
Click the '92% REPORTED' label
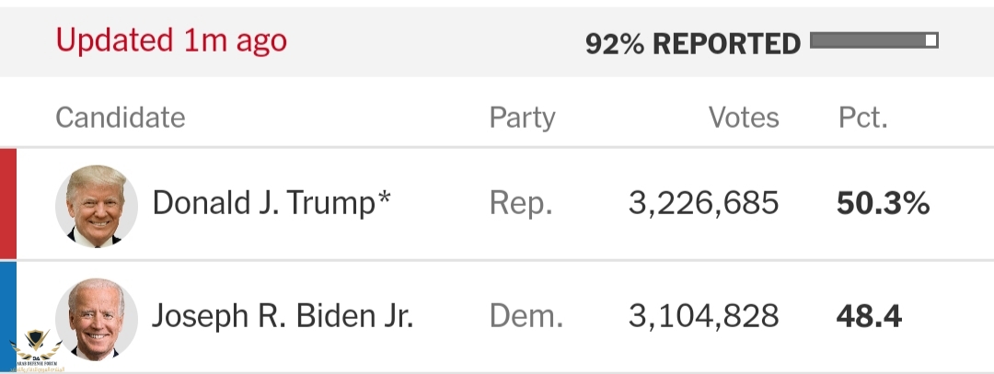click(692, 43)
